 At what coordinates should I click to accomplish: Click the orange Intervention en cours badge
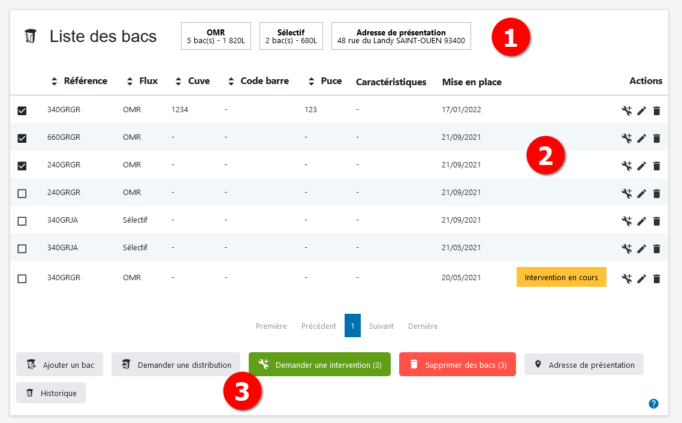coord(561,277)
